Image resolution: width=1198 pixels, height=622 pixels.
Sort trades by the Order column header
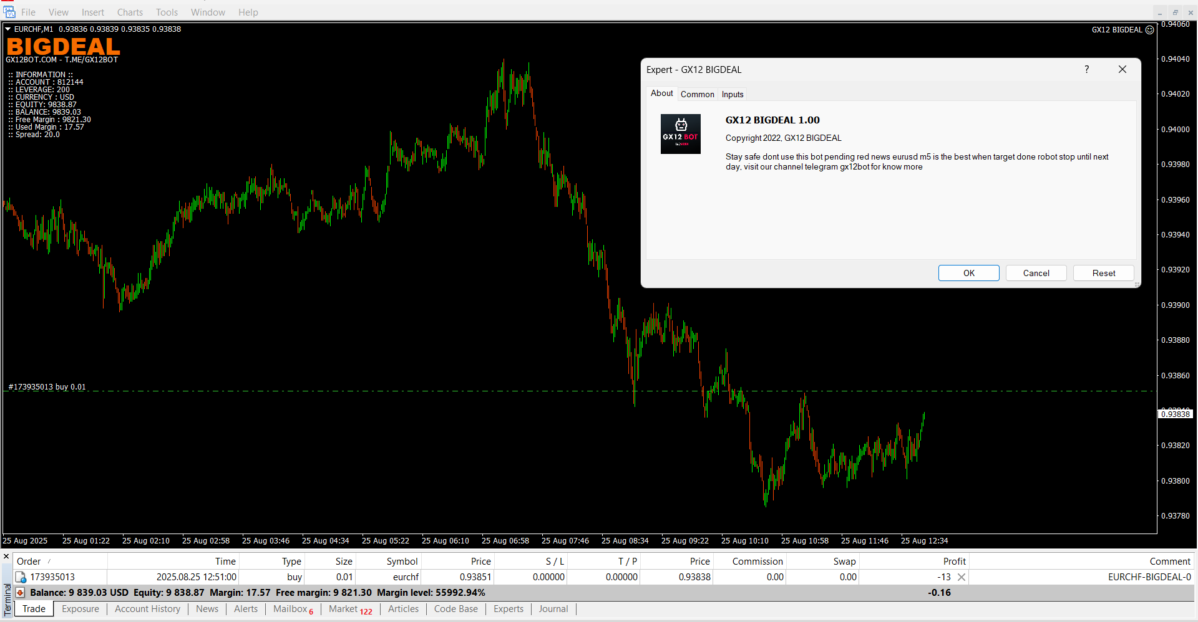pos(61,562)
